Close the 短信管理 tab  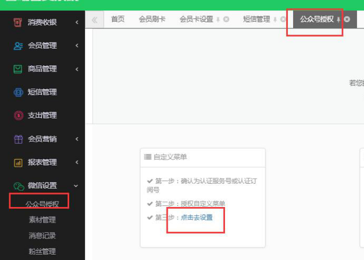(x=283, y=19)
